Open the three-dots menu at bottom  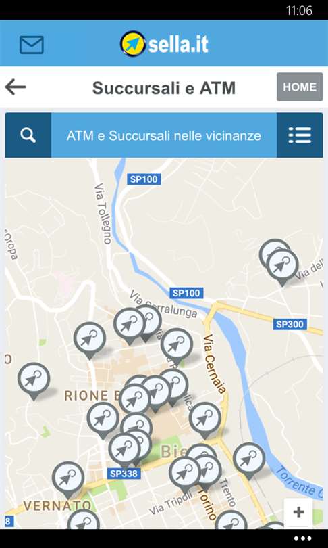pos(302,539)
